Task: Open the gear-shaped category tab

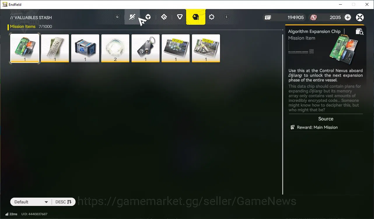Action: pyautogui.click(x=212, y=17)
